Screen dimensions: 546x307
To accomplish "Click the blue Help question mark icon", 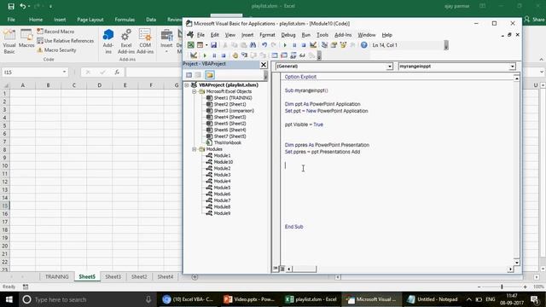I will (x=364, y=45).
